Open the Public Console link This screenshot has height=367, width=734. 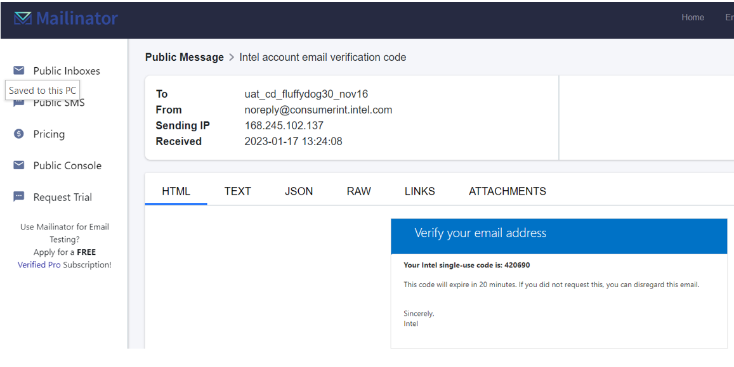[x=67, y=165]
